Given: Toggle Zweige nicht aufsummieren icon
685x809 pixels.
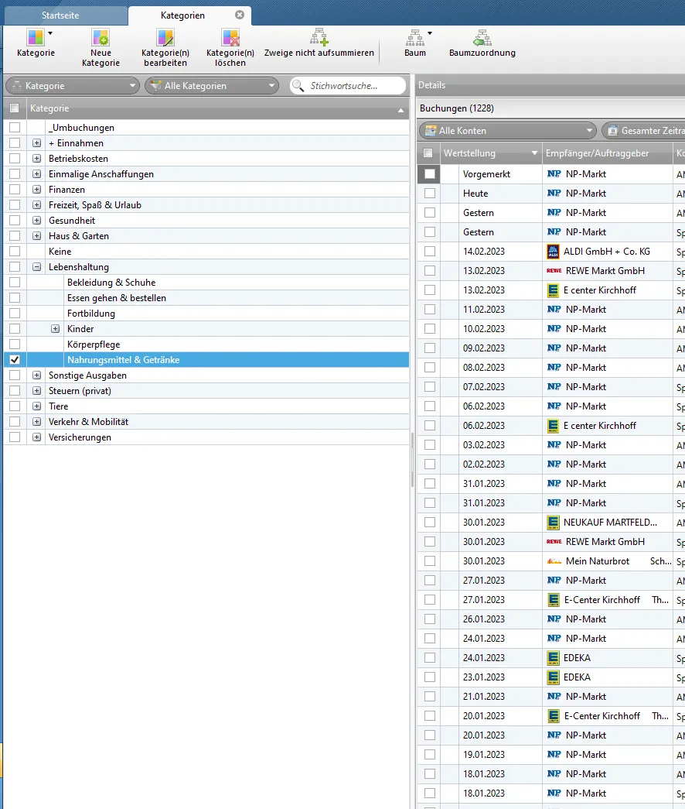Looking at the screenshot, I should (x=319, y=38).
